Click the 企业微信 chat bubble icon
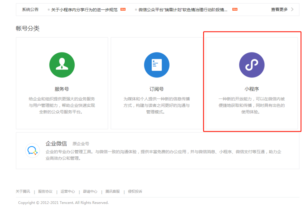Screen dimensions: 305x211 33,151
